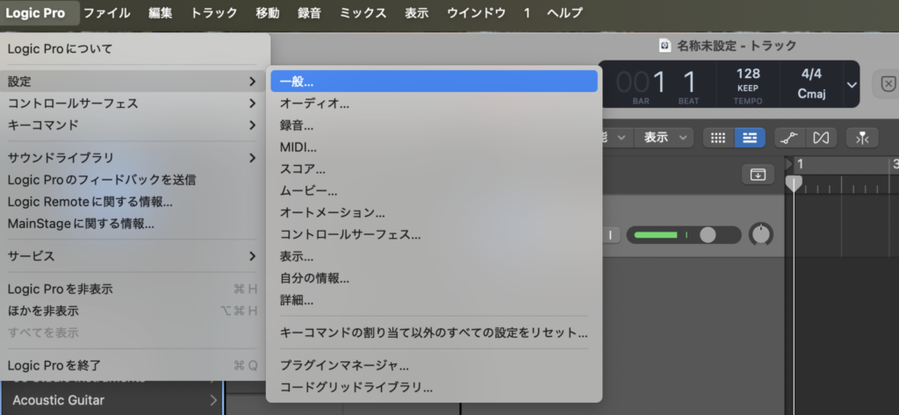Expand the 設定 submenu arrow
The height and width of the screenshot is (415, 899).
pyautogui.click(x=252, y=82)
